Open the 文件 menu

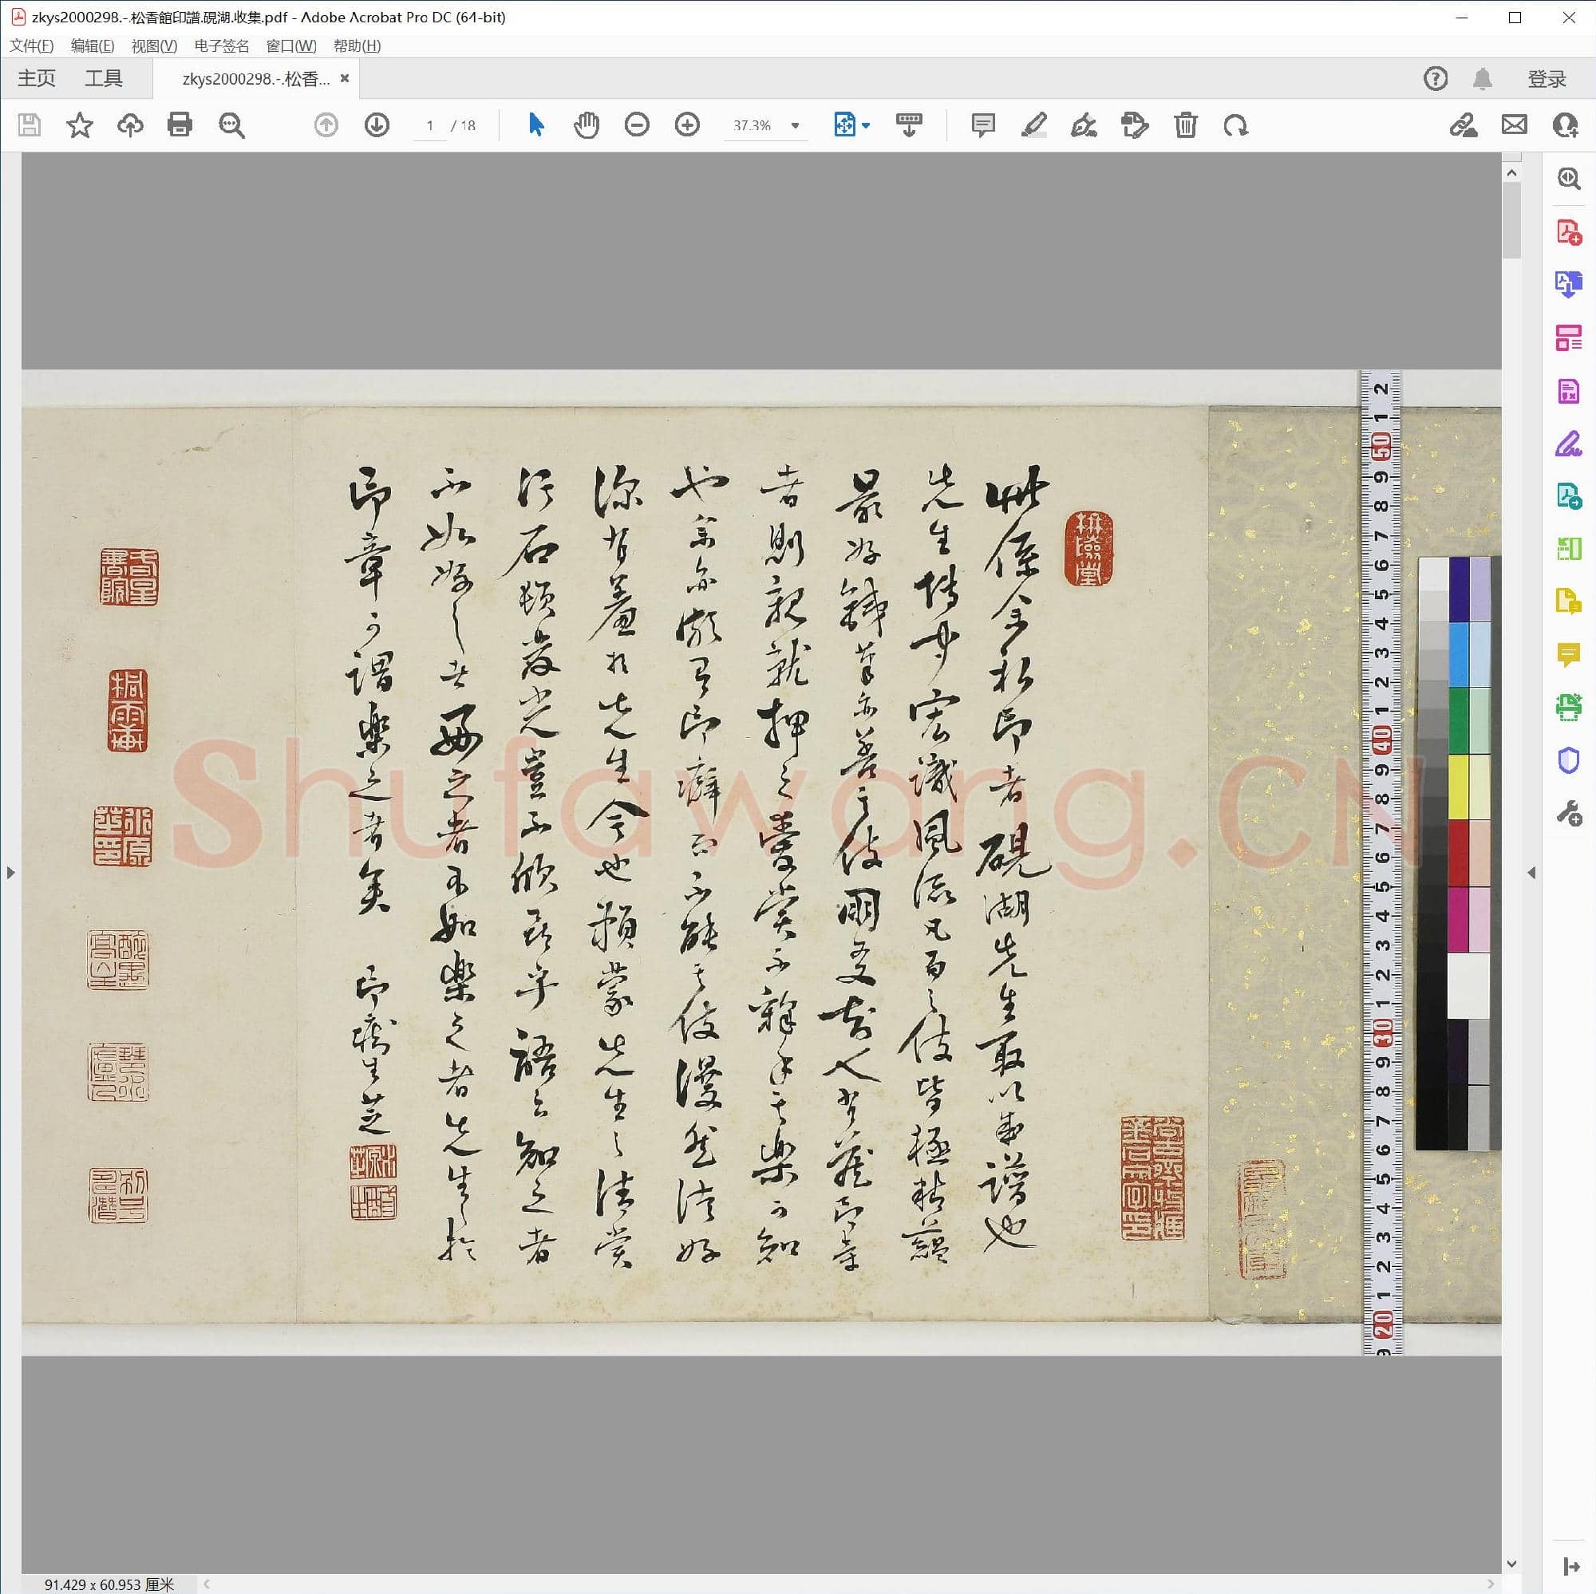tap(32, 46)
